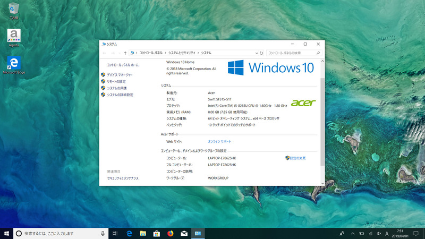This screenshot has height=239, width=425.
Task: Open Task View from the taskbar
Action: pyautogui.click(x=115, y=233)
